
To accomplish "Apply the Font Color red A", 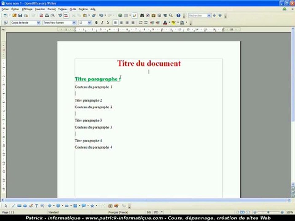I will pos(165,22).
